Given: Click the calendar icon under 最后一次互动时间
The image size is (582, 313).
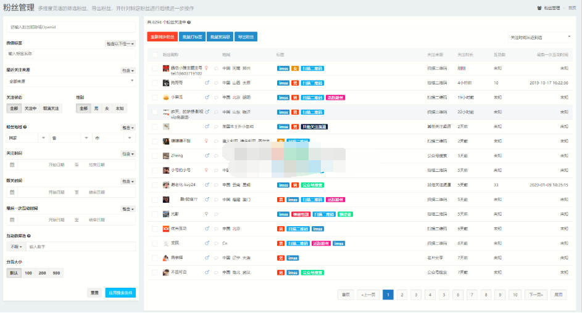Looking at the screenshot, I should click(12, 220).
